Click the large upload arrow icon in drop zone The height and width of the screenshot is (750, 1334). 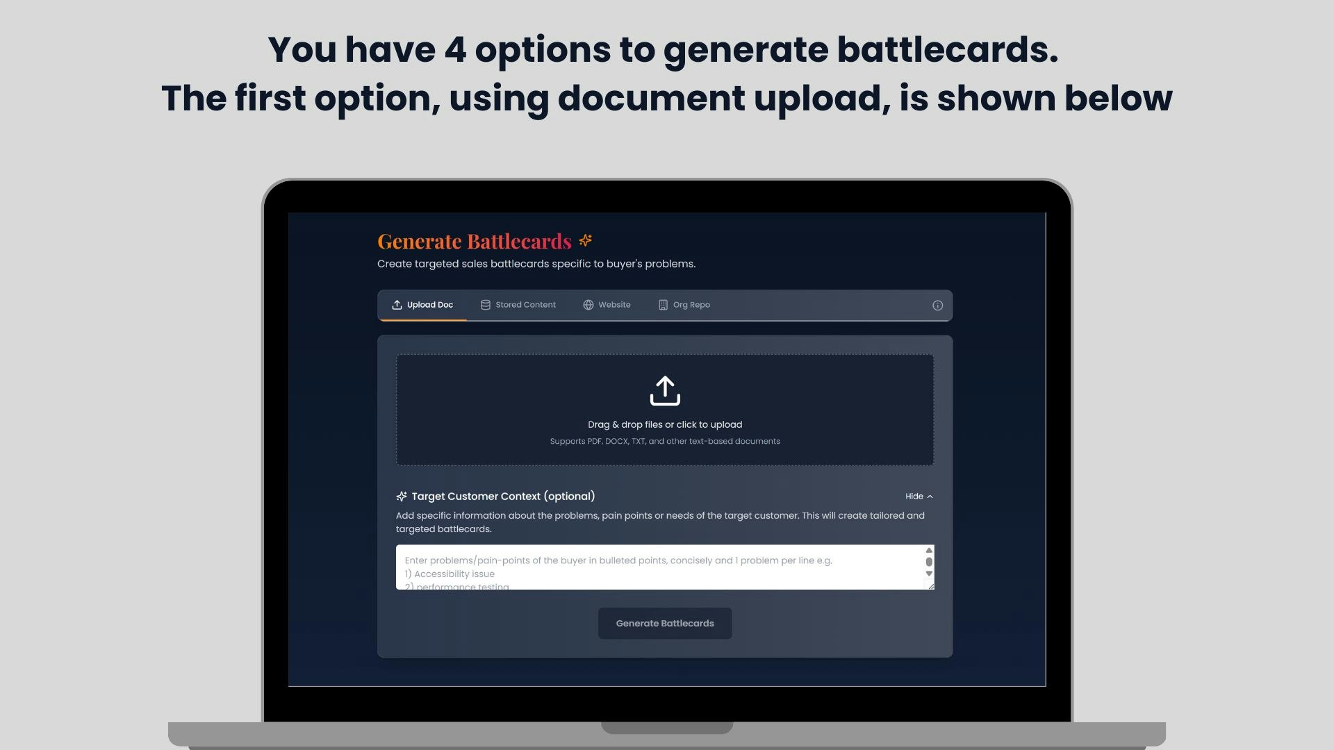[665, 391]
